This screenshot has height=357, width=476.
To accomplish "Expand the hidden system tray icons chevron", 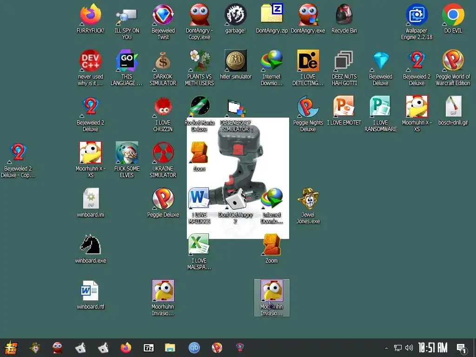I will point(386,348).
